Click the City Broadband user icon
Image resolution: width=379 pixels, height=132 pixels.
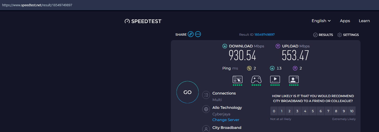206,129
